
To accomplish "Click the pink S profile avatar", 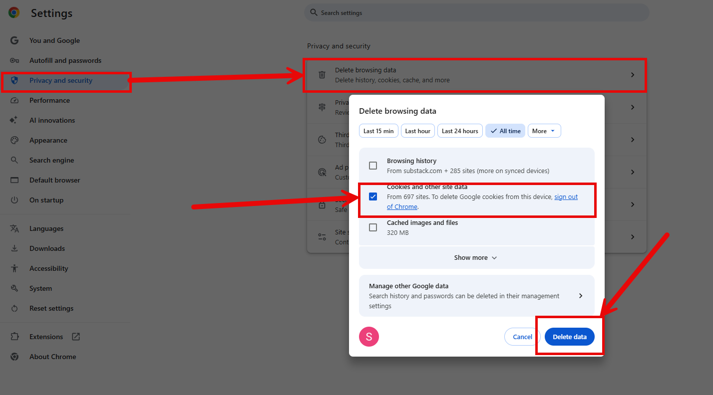I will [369, 337].
